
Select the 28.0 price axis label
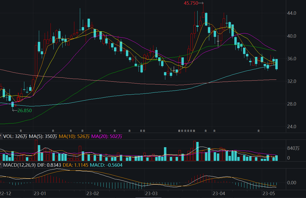coord(291,104)
